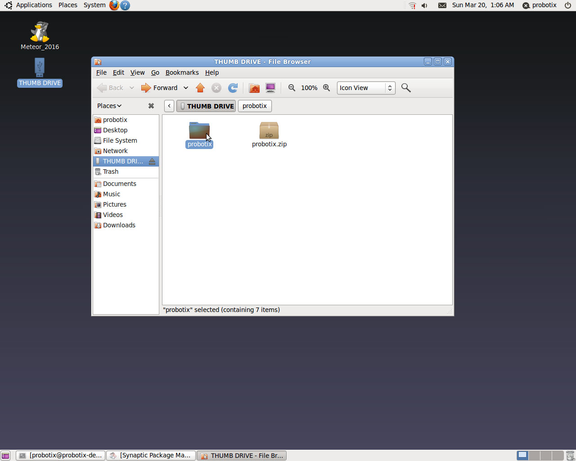Open the Places sidebar selector dropdown
Screen dimensions: 576x461
(x=109, y=106)
